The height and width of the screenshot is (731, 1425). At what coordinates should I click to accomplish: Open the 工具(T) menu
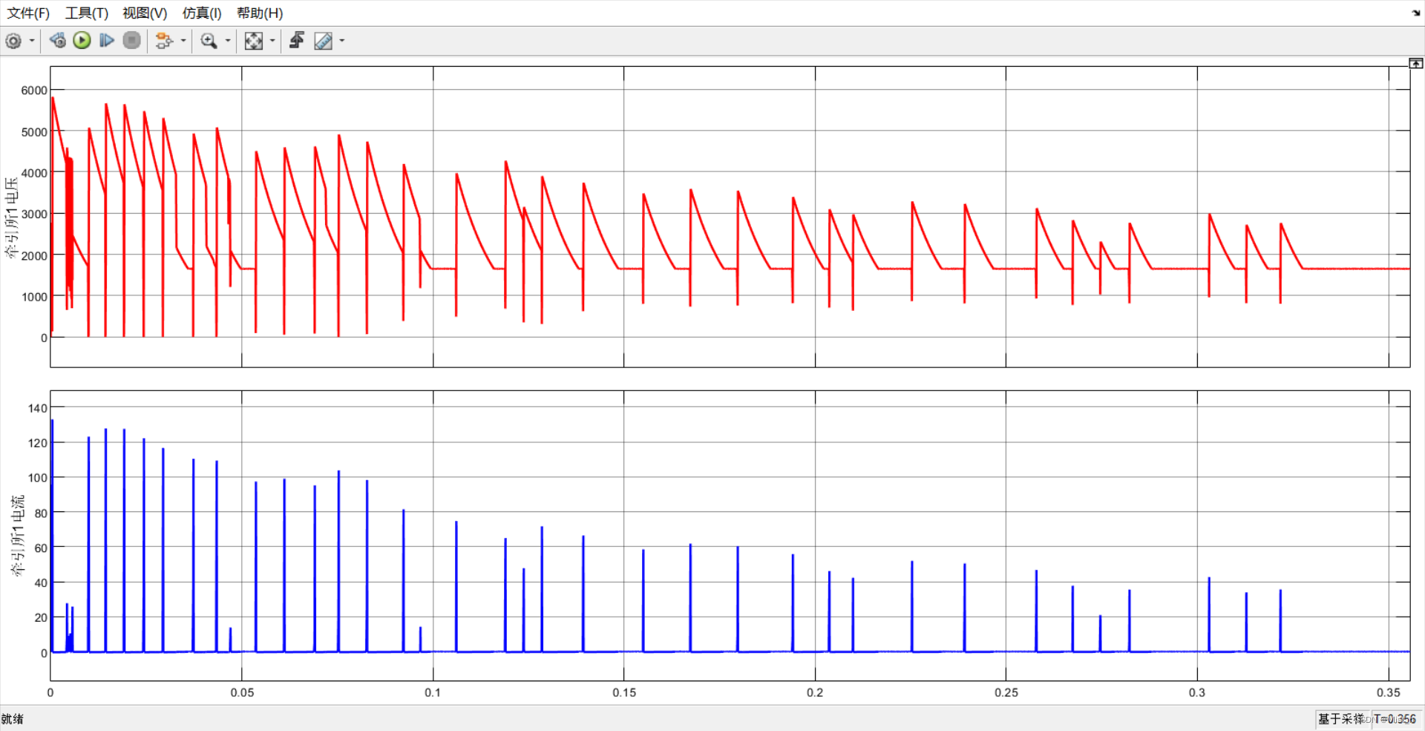(87, 13)
